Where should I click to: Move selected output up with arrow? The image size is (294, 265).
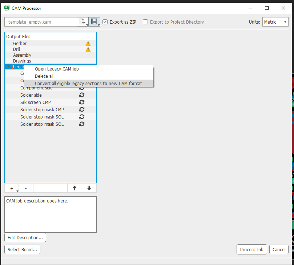(74, 188)
